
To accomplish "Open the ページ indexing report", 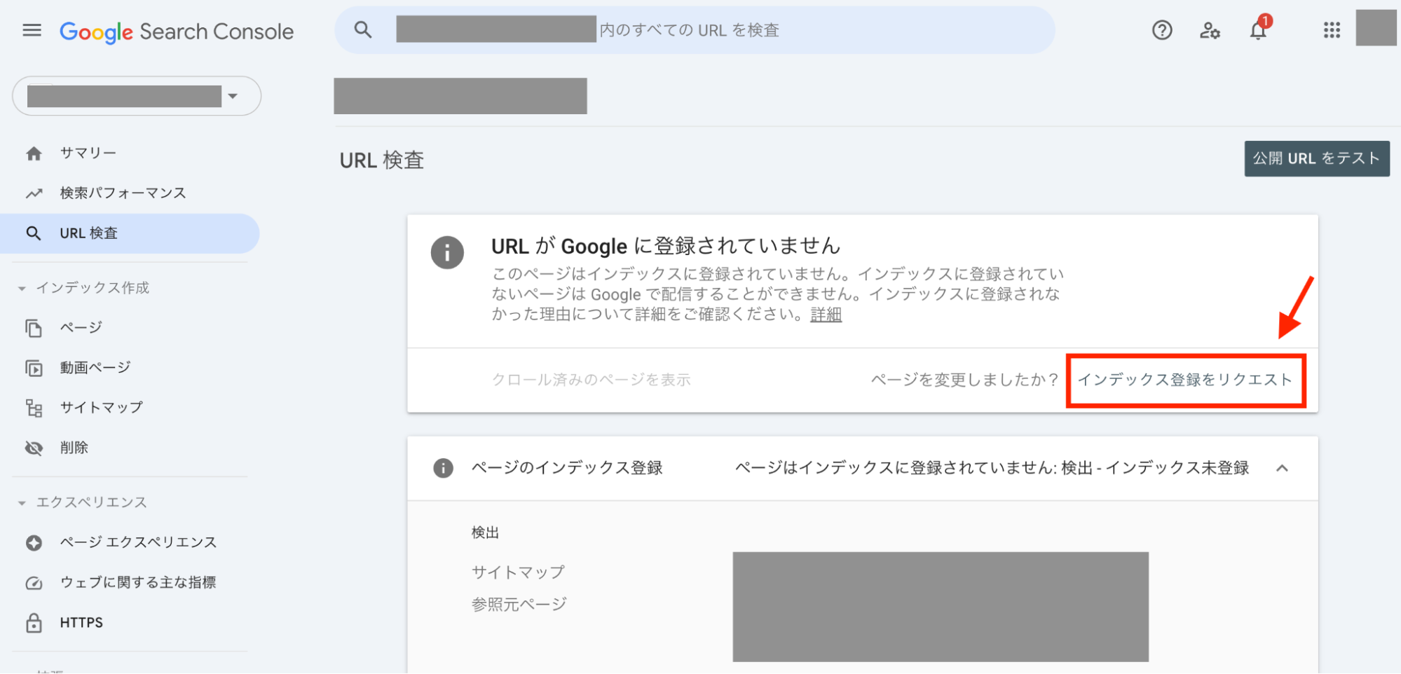I will (x=81, y=328).
